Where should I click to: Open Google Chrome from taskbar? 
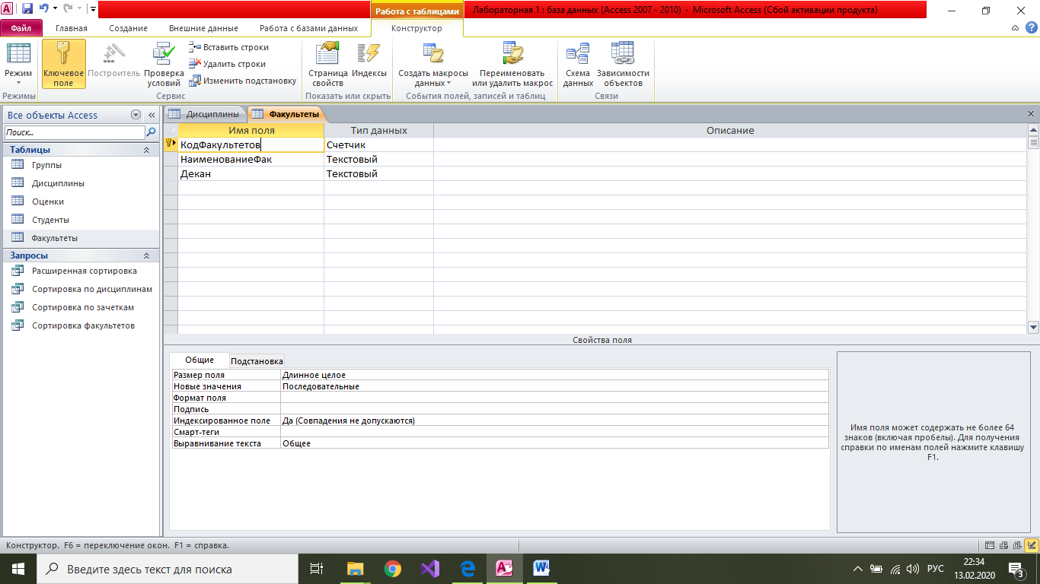[393, 569]
